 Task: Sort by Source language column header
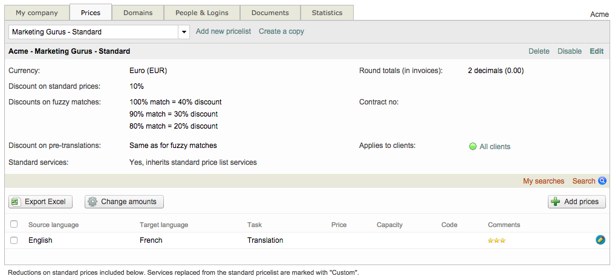53,225
